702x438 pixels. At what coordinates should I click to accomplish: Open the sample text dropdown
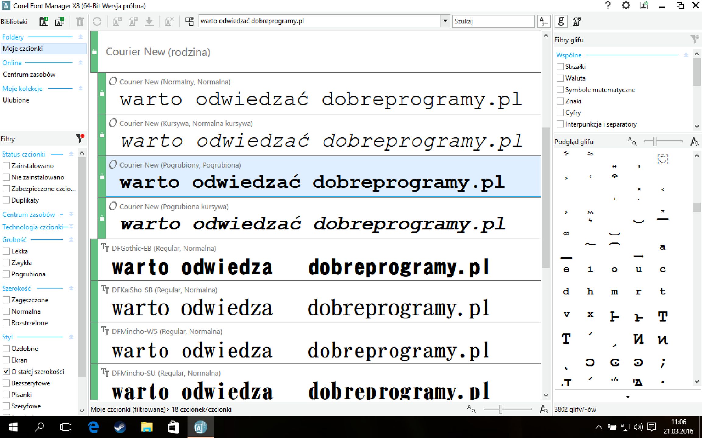(445, 21)
